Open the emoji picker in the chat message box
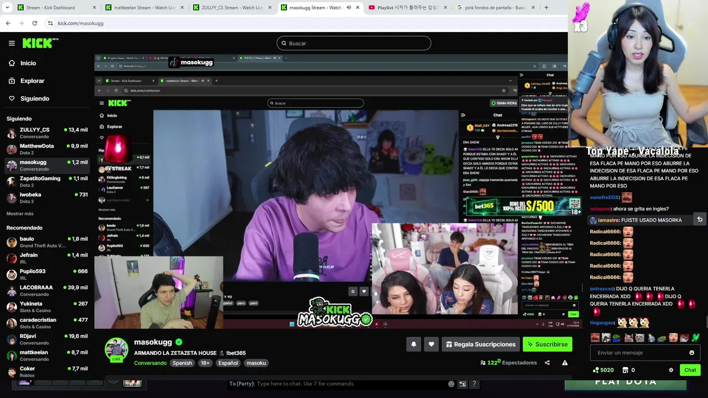This screenshot has height=398, width=708. pos(691,353)
